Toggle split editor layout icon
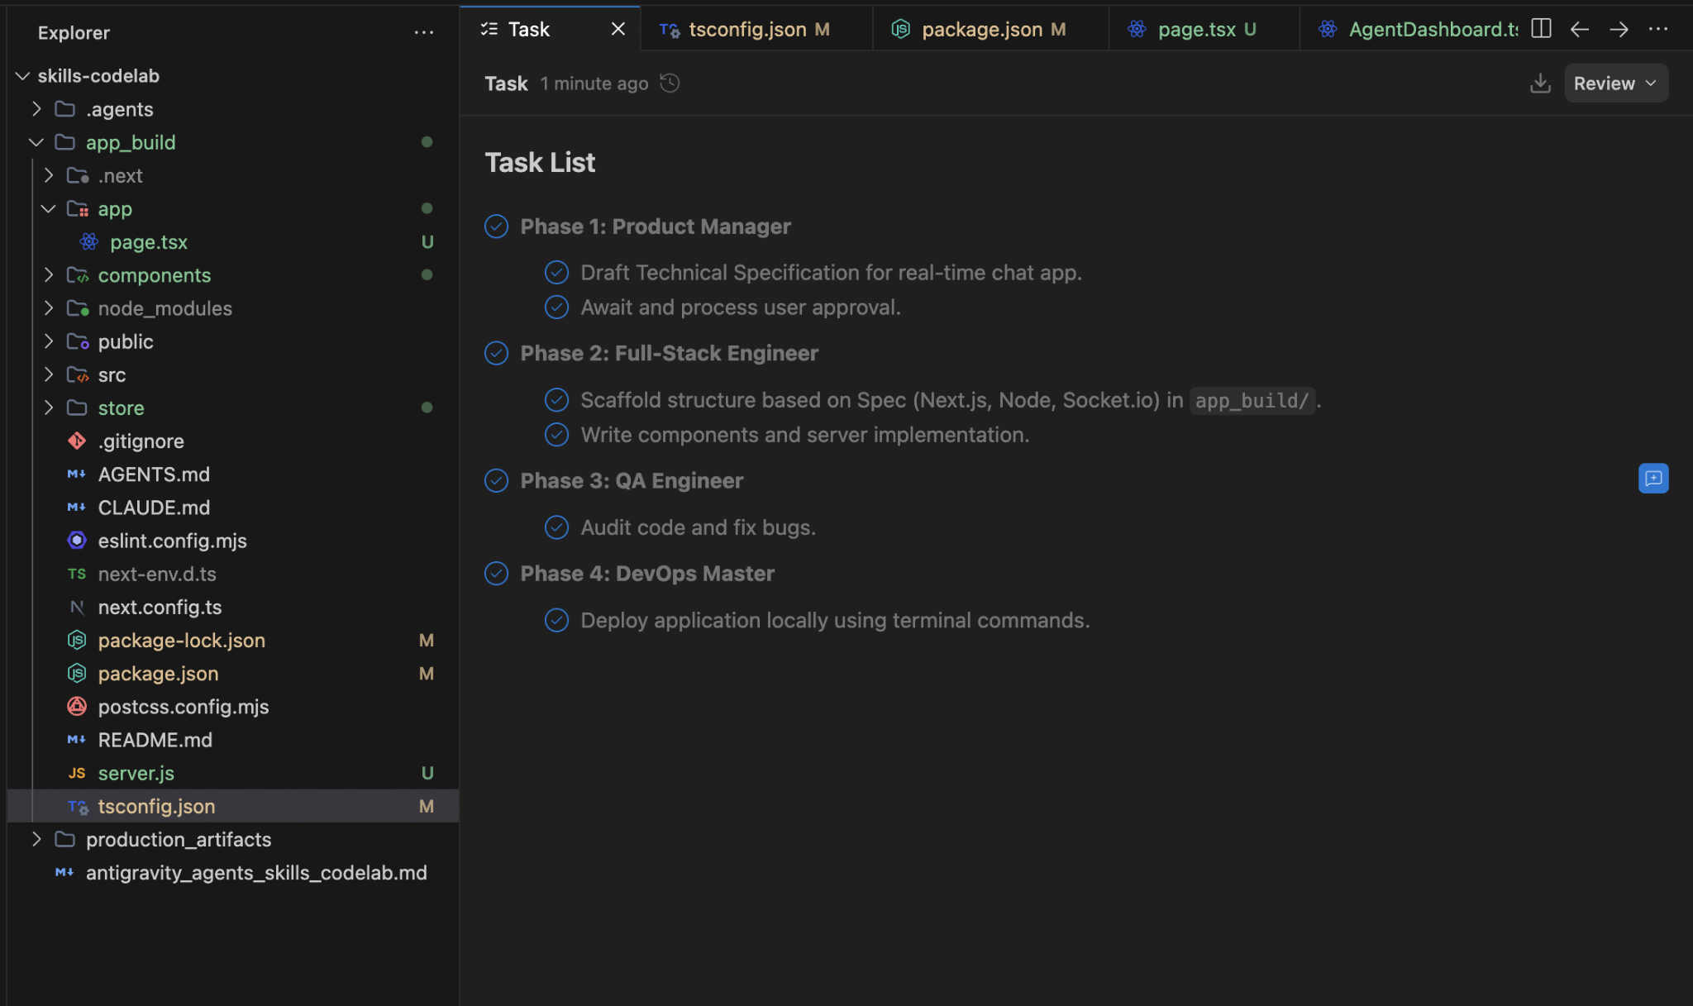The height and width of the screenshot is (1006, 1693). (x=1541, y=29)
